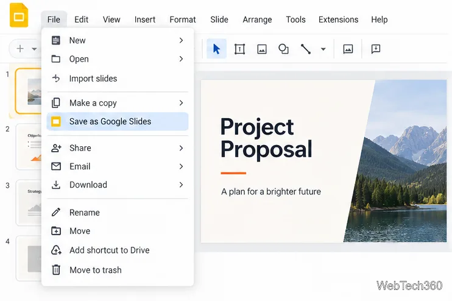The image size is (452, 301).
Task: Choose Save as Google Slides
Action: click(x=118, y=121)
